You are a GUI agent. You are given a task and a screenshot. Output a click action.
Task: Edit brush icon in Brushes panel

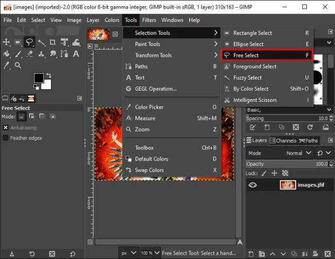coord(252,127)
